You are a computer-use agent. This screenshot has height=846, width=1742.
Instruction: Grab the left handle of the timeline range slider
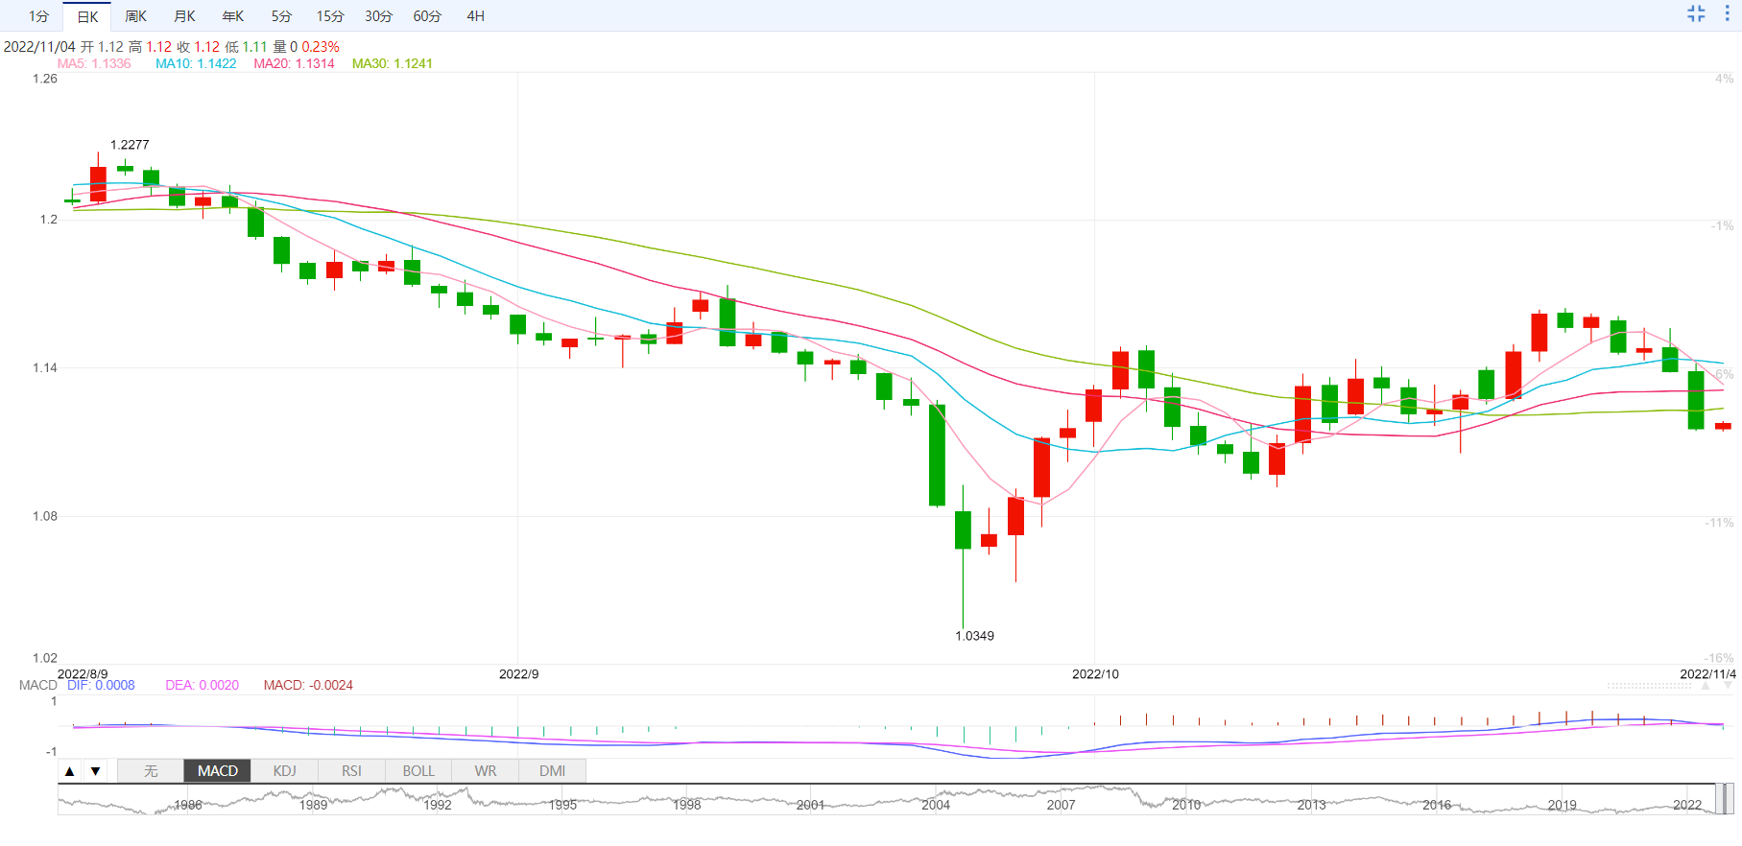1719,799
